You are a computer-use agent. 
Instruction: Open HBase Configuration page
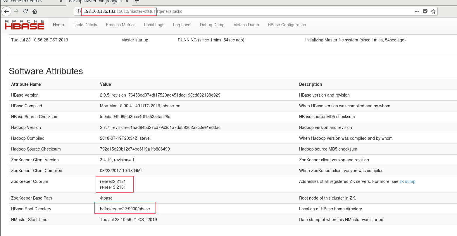click(287, 25)
